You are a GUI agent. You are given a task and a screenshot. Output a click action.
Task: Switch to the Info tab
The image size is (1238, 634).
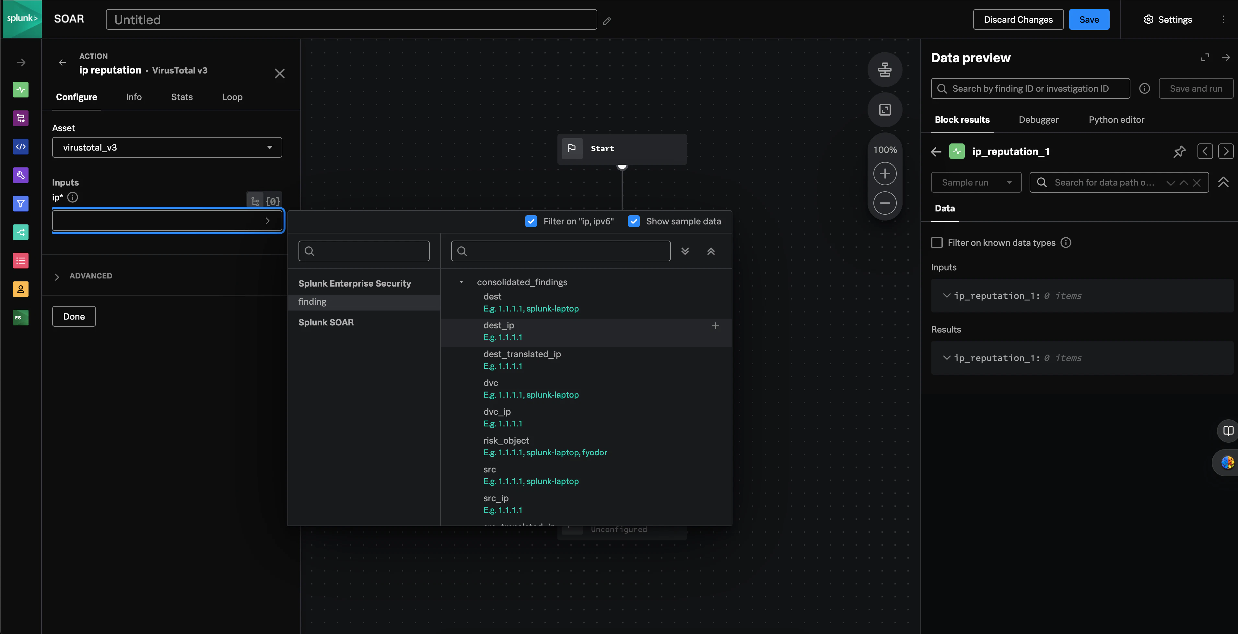(134, 97)
